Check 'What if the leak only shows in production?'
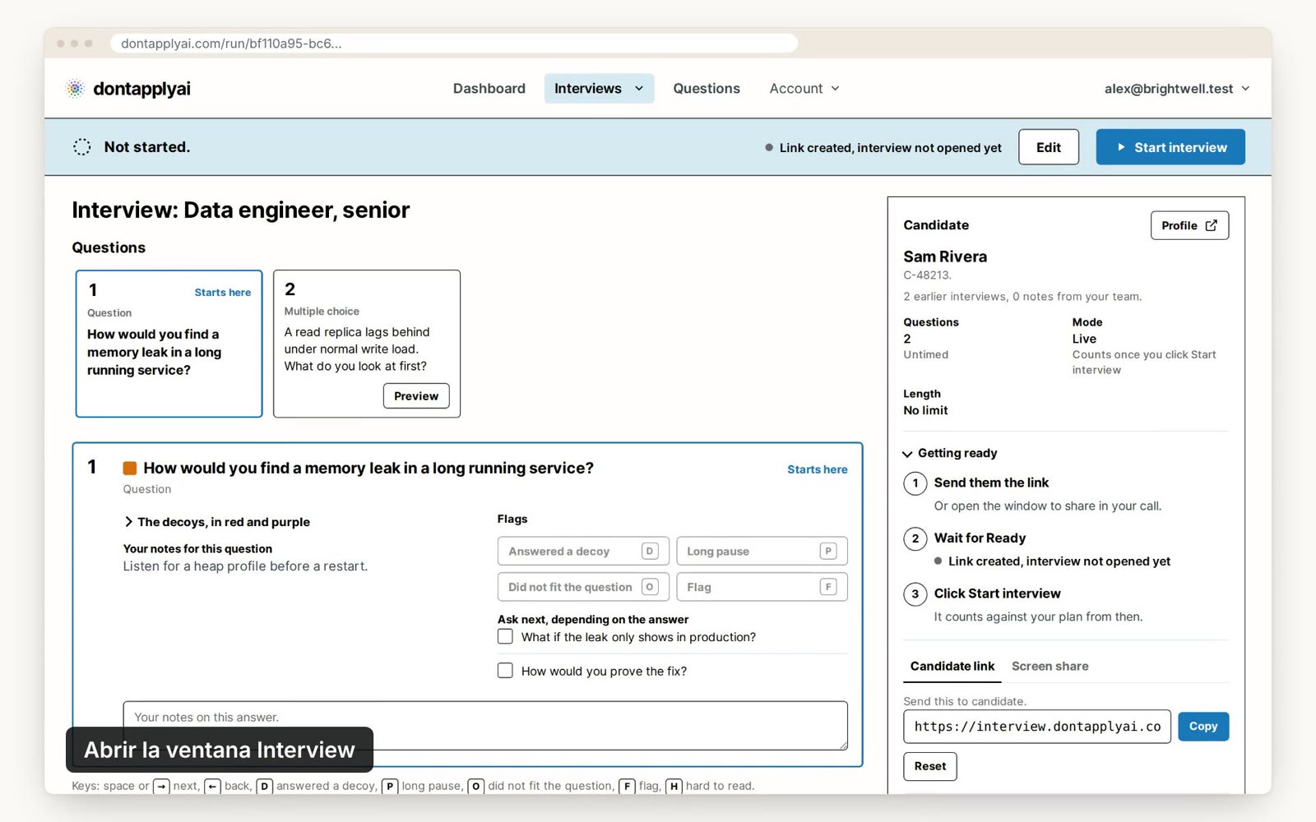This screenshot has height=822, width=1316. point(505,637)
